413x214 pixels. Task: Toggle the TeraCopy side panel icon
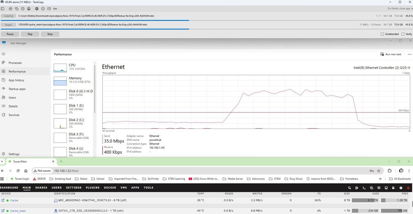(2, 9)
